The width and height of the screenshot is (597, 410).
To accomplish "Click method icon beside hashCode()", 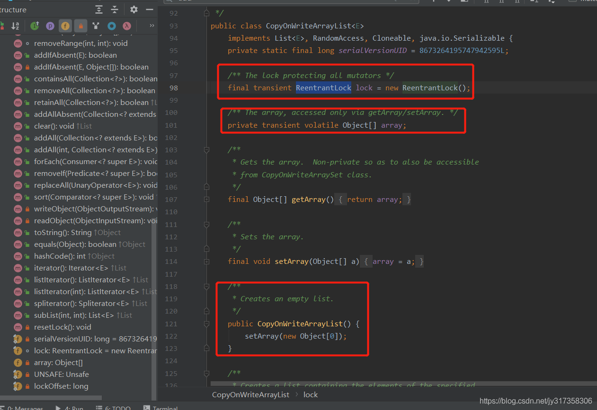I will click(18, 256).
